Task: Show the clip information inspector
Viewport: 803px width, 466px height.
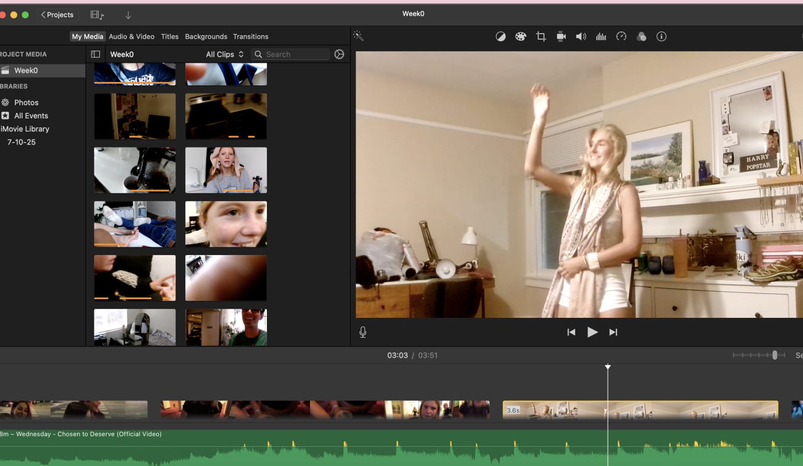Action: coord(661,36)
